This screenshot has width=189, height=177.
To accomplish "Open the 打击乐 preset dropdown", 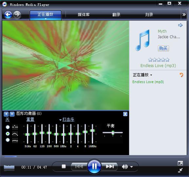I will tap(67, 119).
